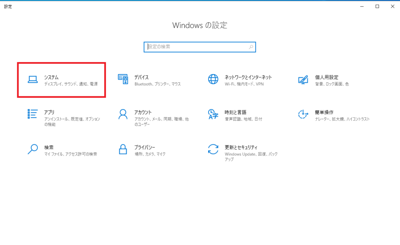Screen dimensions: 400x245
Task: Click the 更新とセキュリティ heading text
Action: [241, 147]
